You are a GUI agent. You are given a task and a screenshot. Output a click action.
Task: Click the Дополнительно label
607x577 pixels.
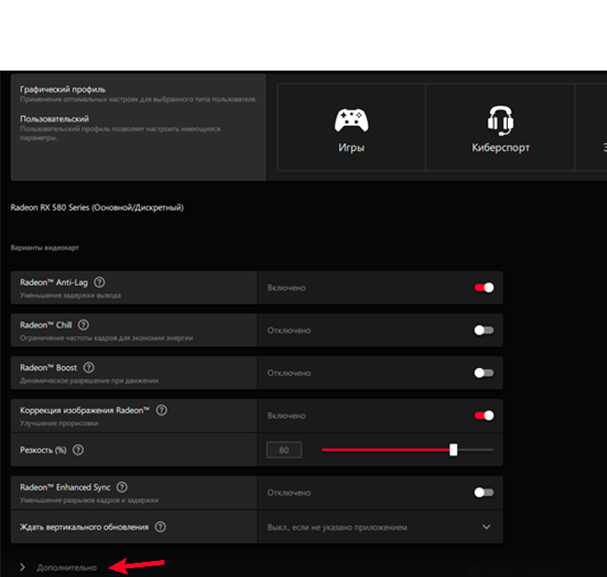pos(67,568)
